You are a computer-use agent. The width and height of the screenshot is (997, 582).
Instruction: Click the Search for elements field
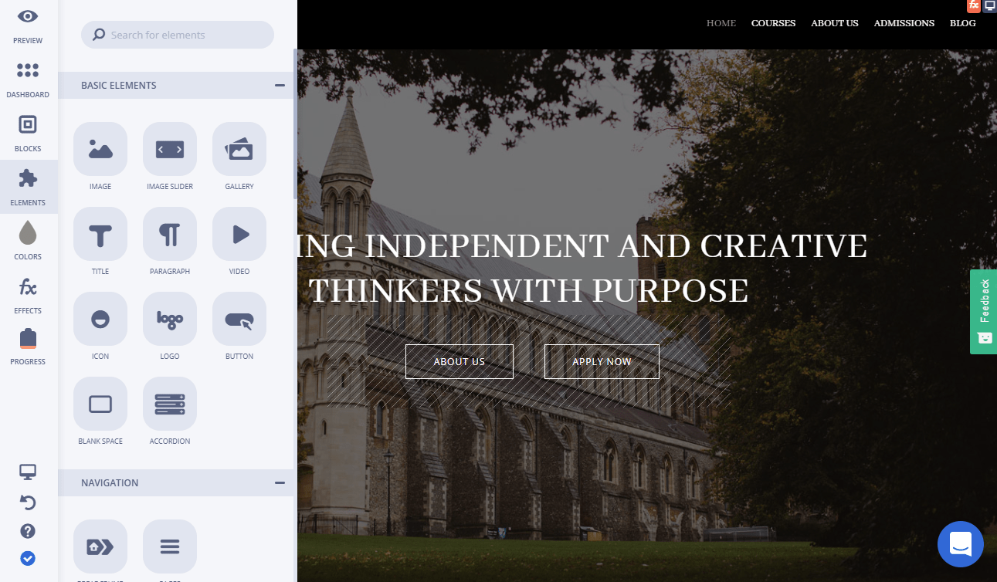tap(178, 35)
